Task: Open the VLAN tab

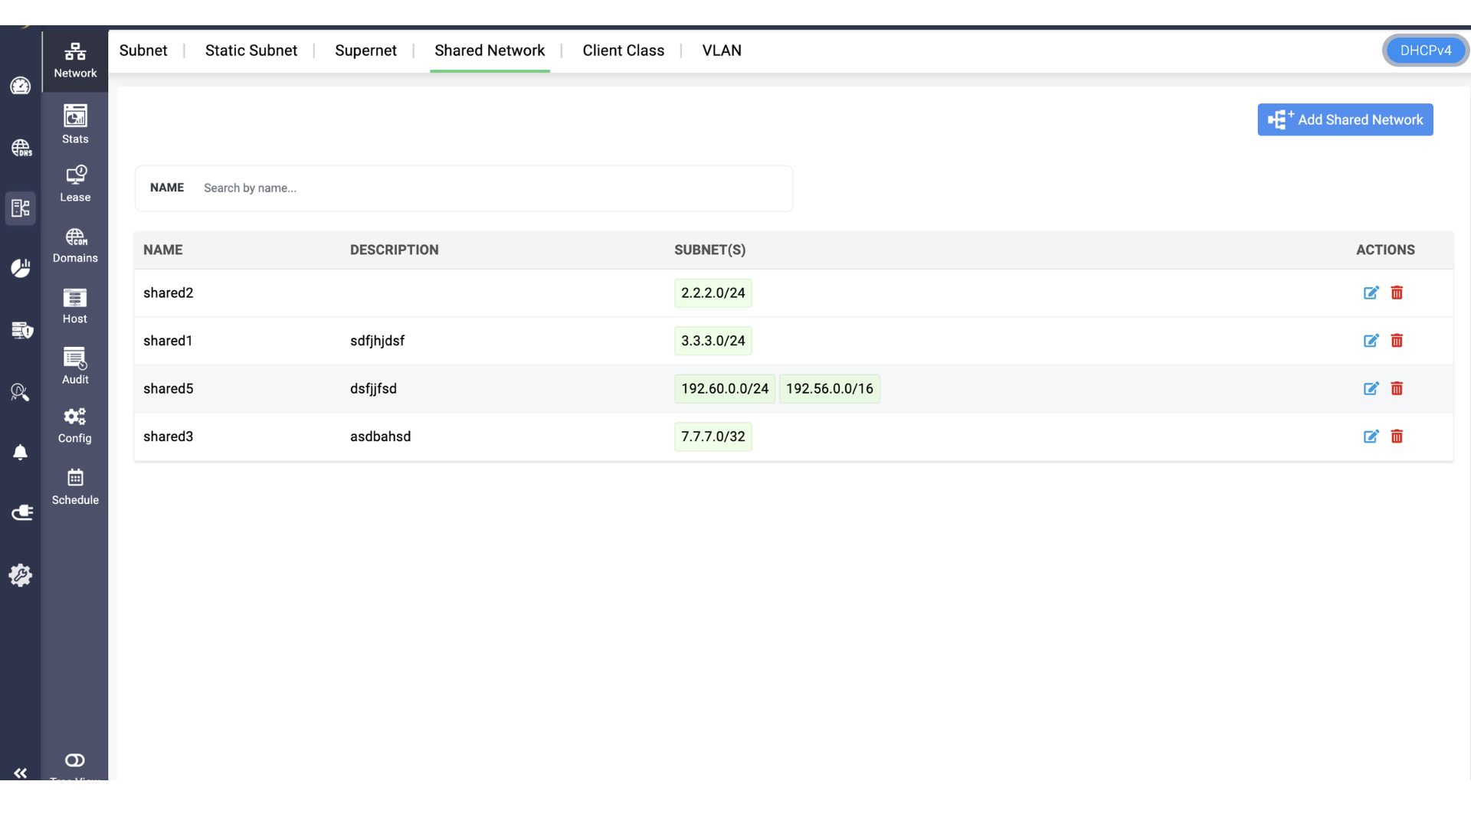Action: [x=721, y=51]
